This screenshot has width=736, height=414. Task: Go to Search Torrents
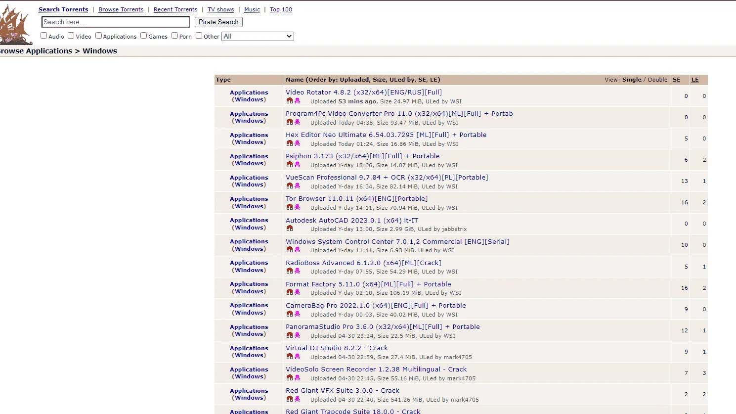point(63,9)
